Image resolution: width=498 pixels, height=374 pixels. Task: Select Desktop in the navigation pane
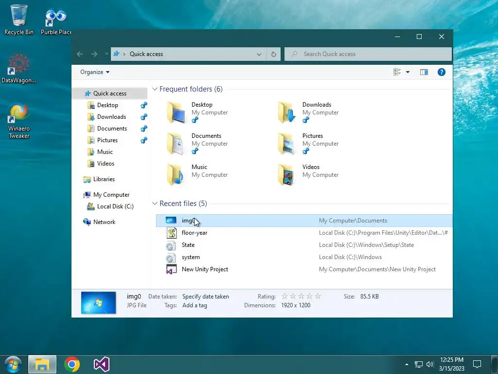pos(107,105)
